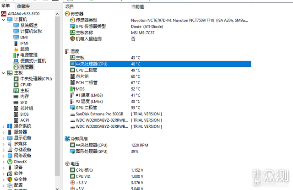Viewport: 293px width, 190px height.
Task: Click the 显示设备 monitor icon
Action: (x=10, y=138)
